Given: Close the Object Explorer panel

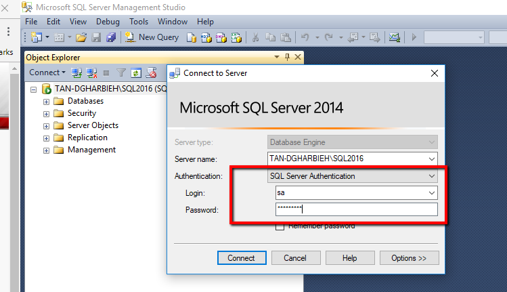Looking at the screenshot, I should [298, 58].
